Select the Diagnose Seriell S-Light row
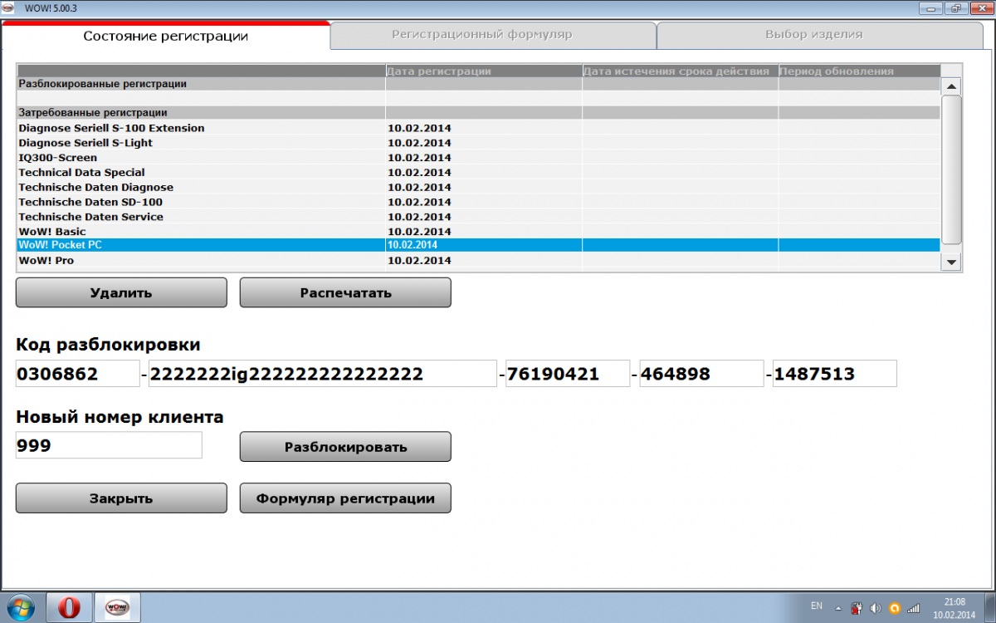The height and width of the screenshot is (623, 996). (x=479, y=143)
